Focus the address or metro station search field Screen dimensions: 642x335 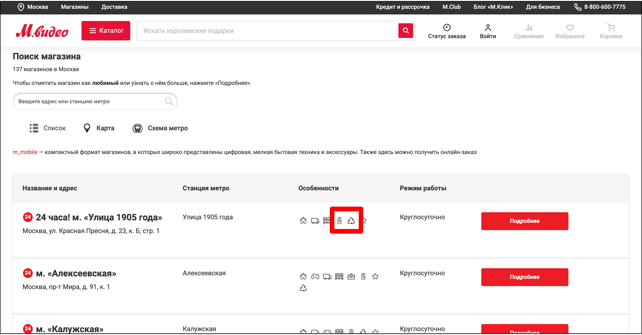90,101
